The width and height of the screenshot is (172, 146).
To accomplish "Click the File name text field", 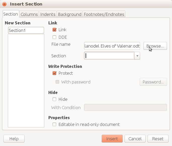I will pyautogui.click(x=112, y=46).
